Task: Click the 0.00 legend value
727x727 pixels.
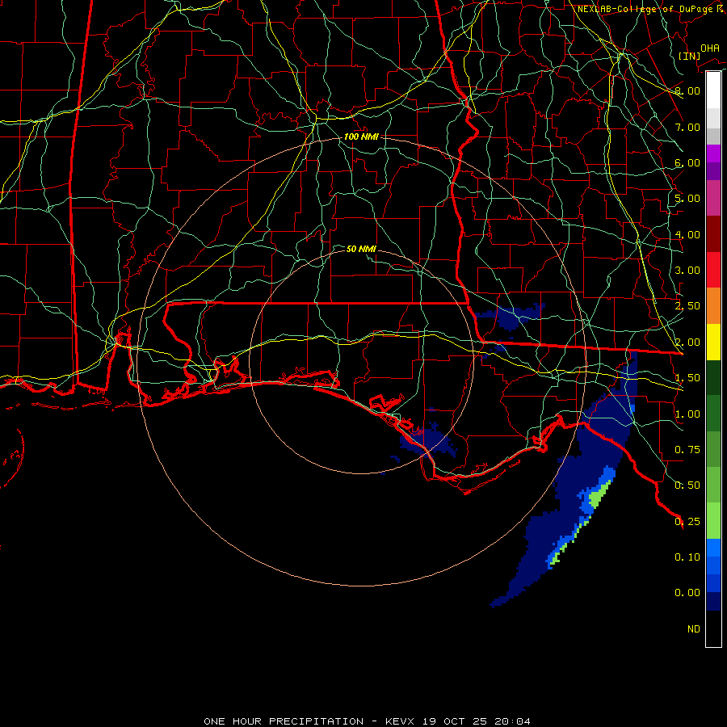Action: coord(687,593)
